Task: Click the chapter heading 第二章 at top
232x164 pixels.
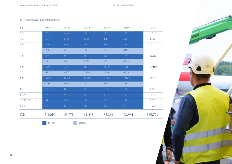Action: click(x=123, y=5)
